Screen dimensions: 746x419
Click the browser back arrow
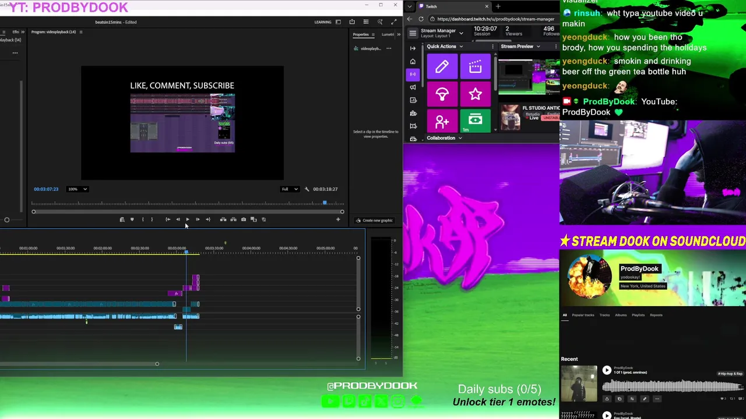point(409,19)
